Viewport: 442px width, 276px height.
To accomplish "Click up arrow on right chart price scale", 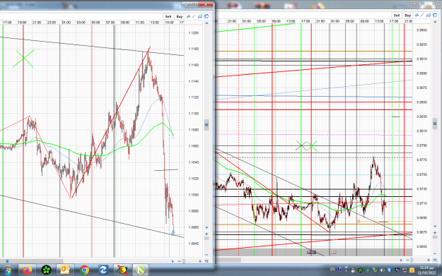I will pos(435,22).
